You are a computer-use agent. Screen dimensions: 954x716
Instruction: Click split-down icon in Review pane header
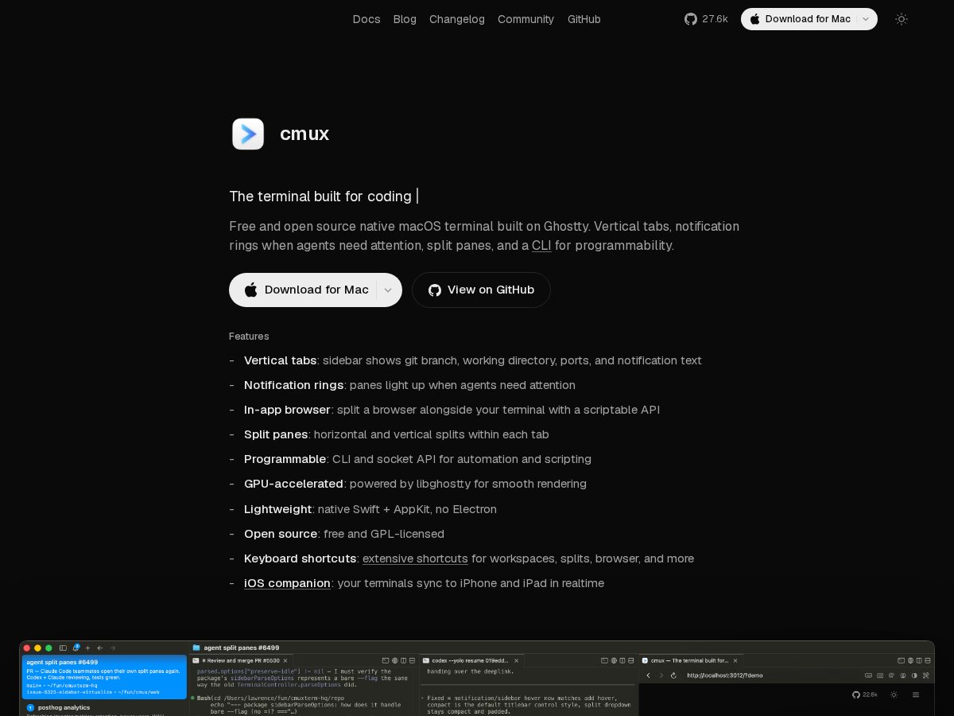(x=412, y=660)
